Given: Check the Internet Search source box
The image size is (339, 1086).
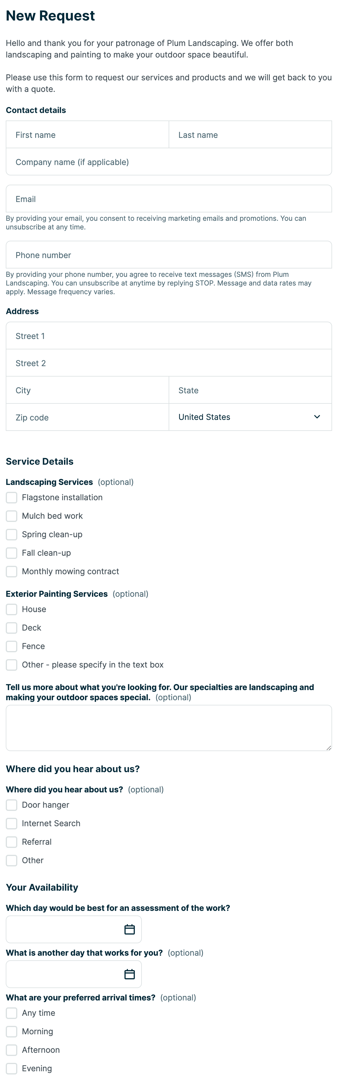Looking at the screenshot, I should [x=12, y=823].
